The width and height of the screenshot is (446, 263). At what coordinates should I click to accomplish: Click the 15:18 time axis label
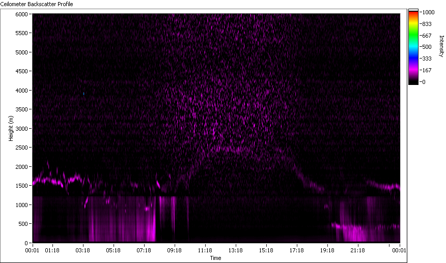pos(266,250)
